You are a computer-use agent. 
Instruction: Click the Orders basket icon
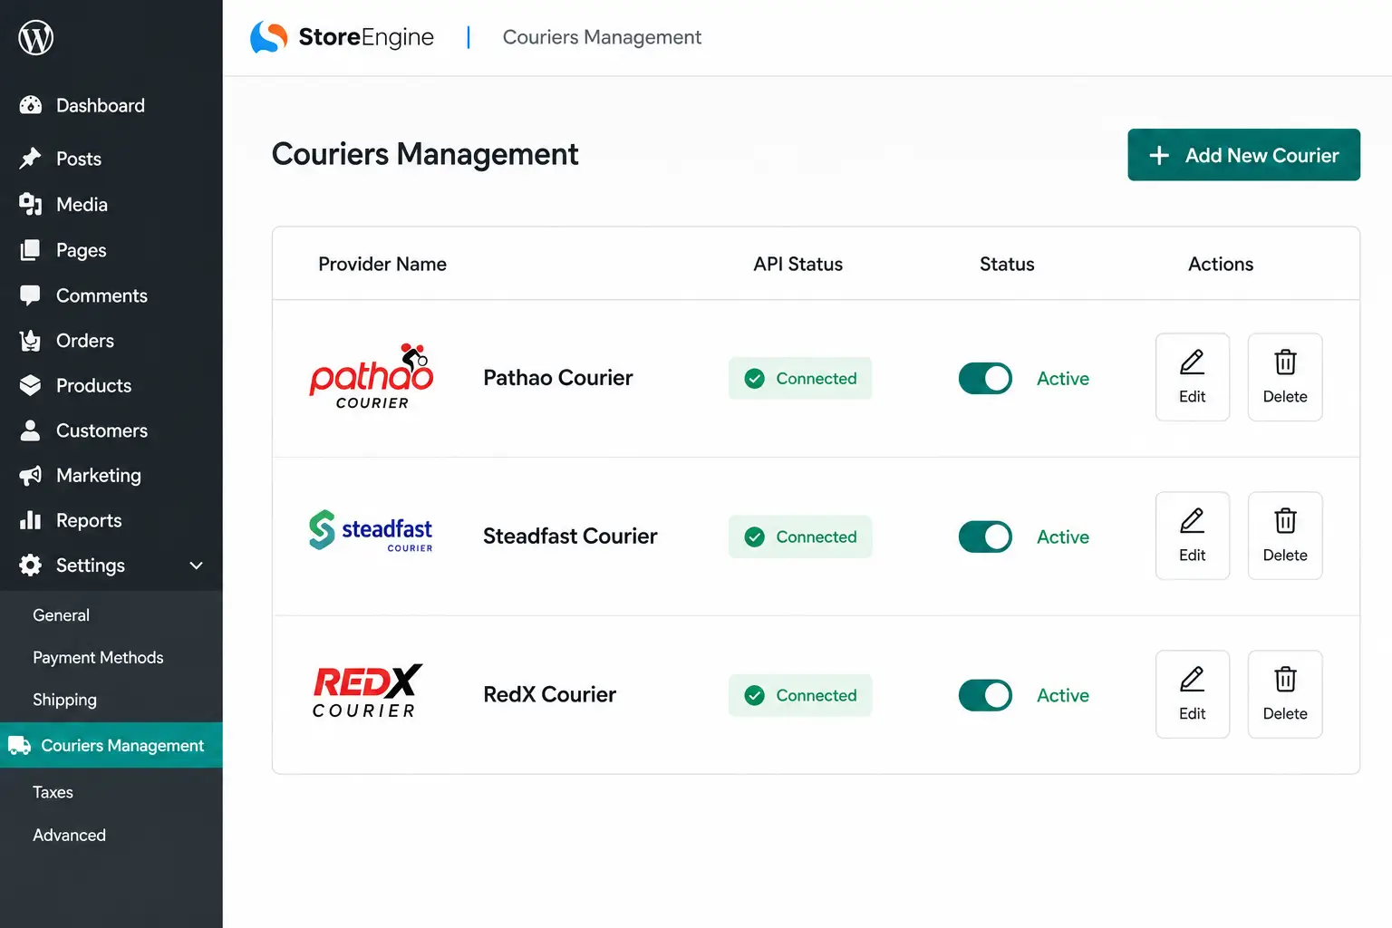point(31,341)
